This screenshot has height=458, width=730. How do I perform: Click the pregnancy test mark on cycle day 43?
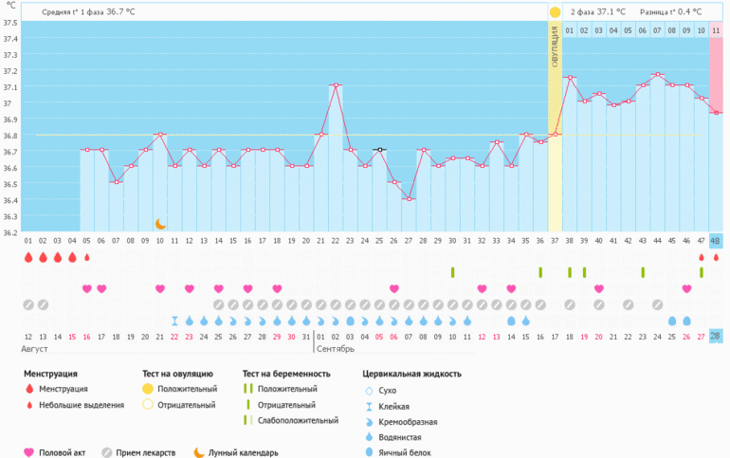point(643,272)
